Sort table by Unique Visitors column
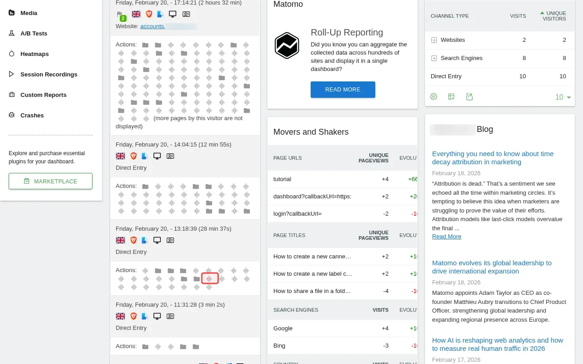 pyautogui.click(x=553, y=16)
